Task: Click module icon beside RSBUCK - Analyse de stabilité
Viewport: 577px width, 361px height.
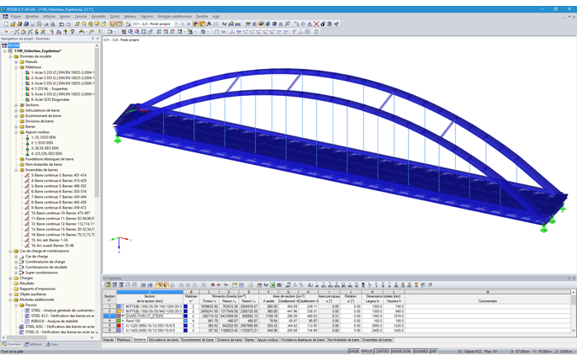Action: point(27,321)
